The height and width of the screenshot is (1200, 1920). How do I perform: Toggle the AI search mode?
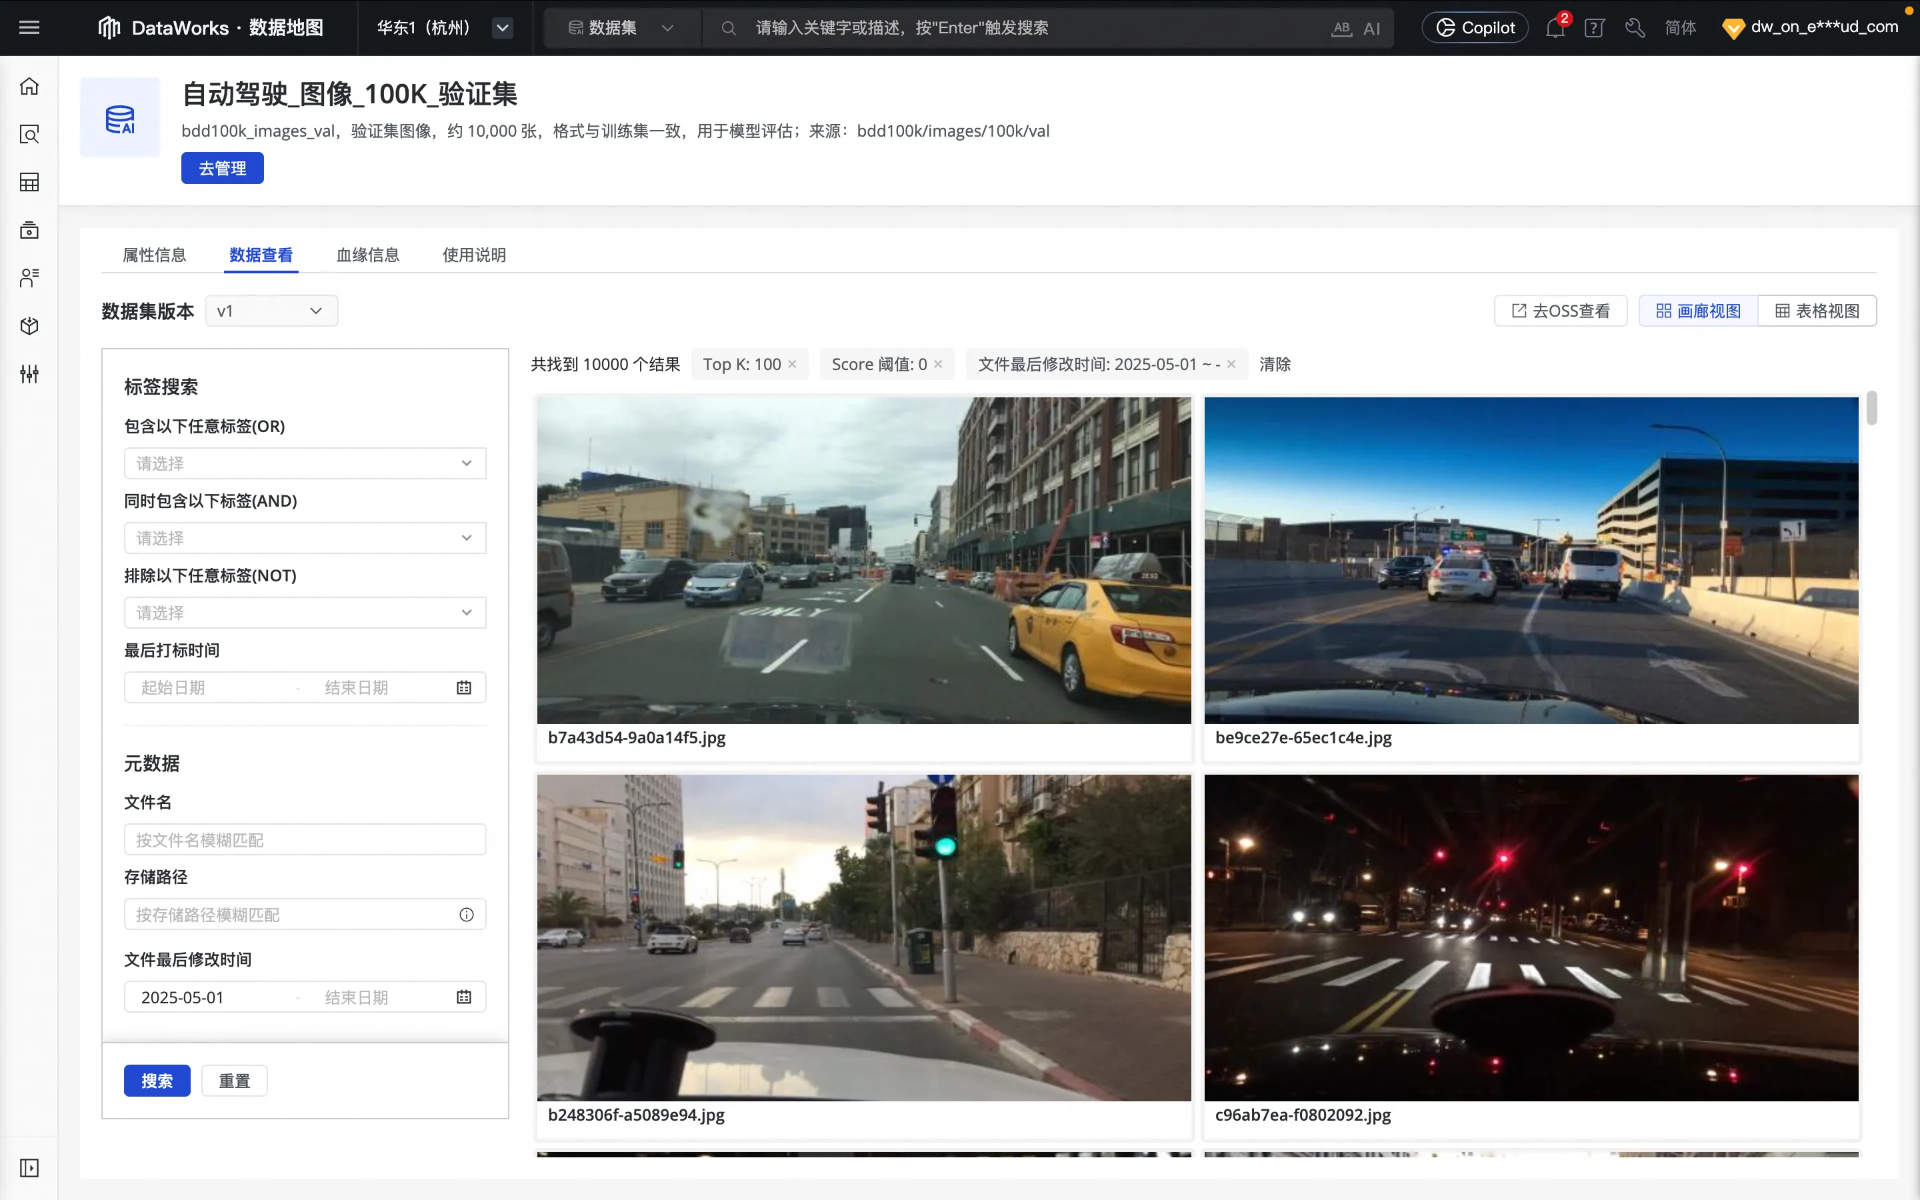click(x=1371, y=29)
